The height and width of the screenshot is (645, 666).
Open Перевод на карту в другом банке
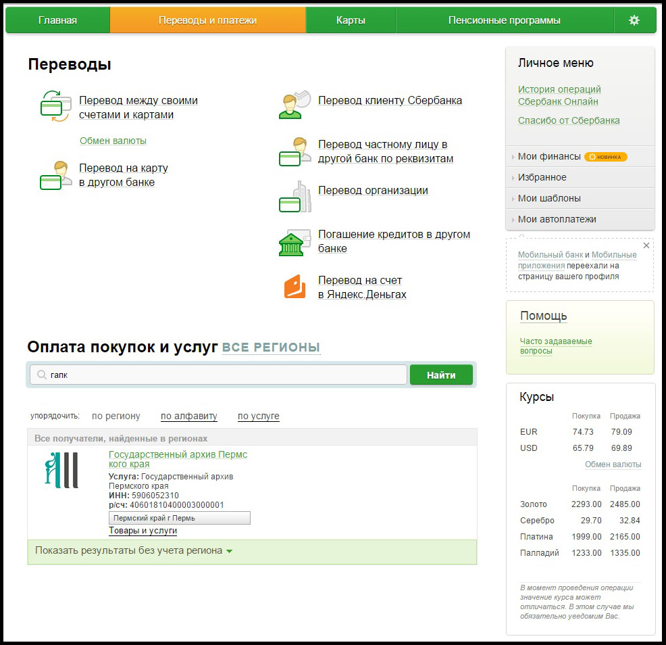point(123,175)
